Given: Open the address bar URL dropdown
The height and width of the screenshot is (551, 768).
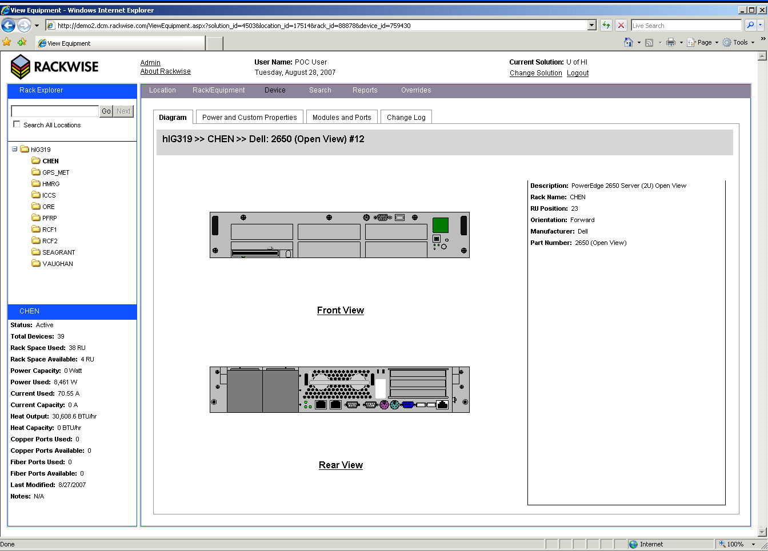Looking at the screenshot, I should click(592, 25).
